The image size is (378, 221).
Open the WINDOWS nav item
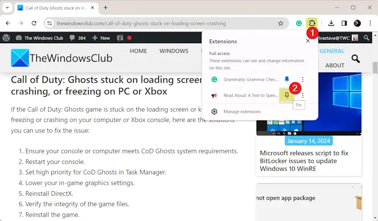(173, 51)
